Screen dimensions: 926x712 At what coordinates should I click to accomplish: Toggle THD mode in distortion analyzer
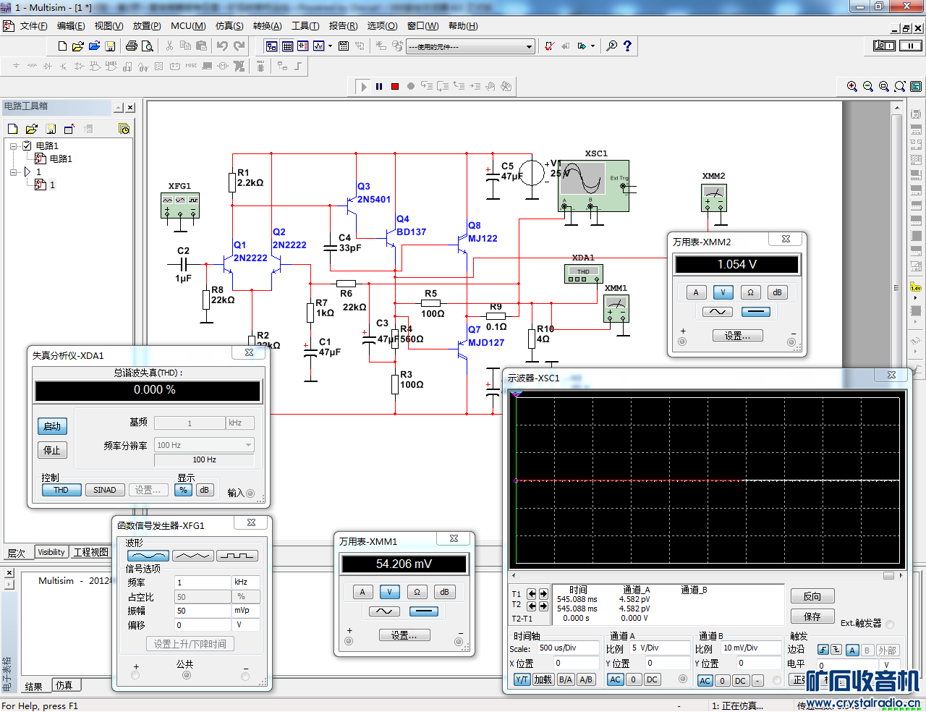61,490
